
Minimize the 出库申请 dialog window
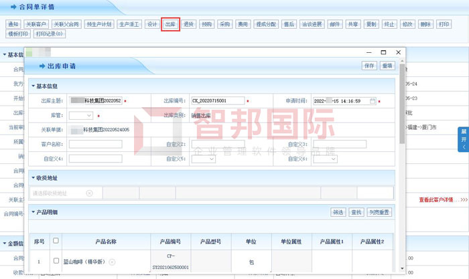[369, 52]
